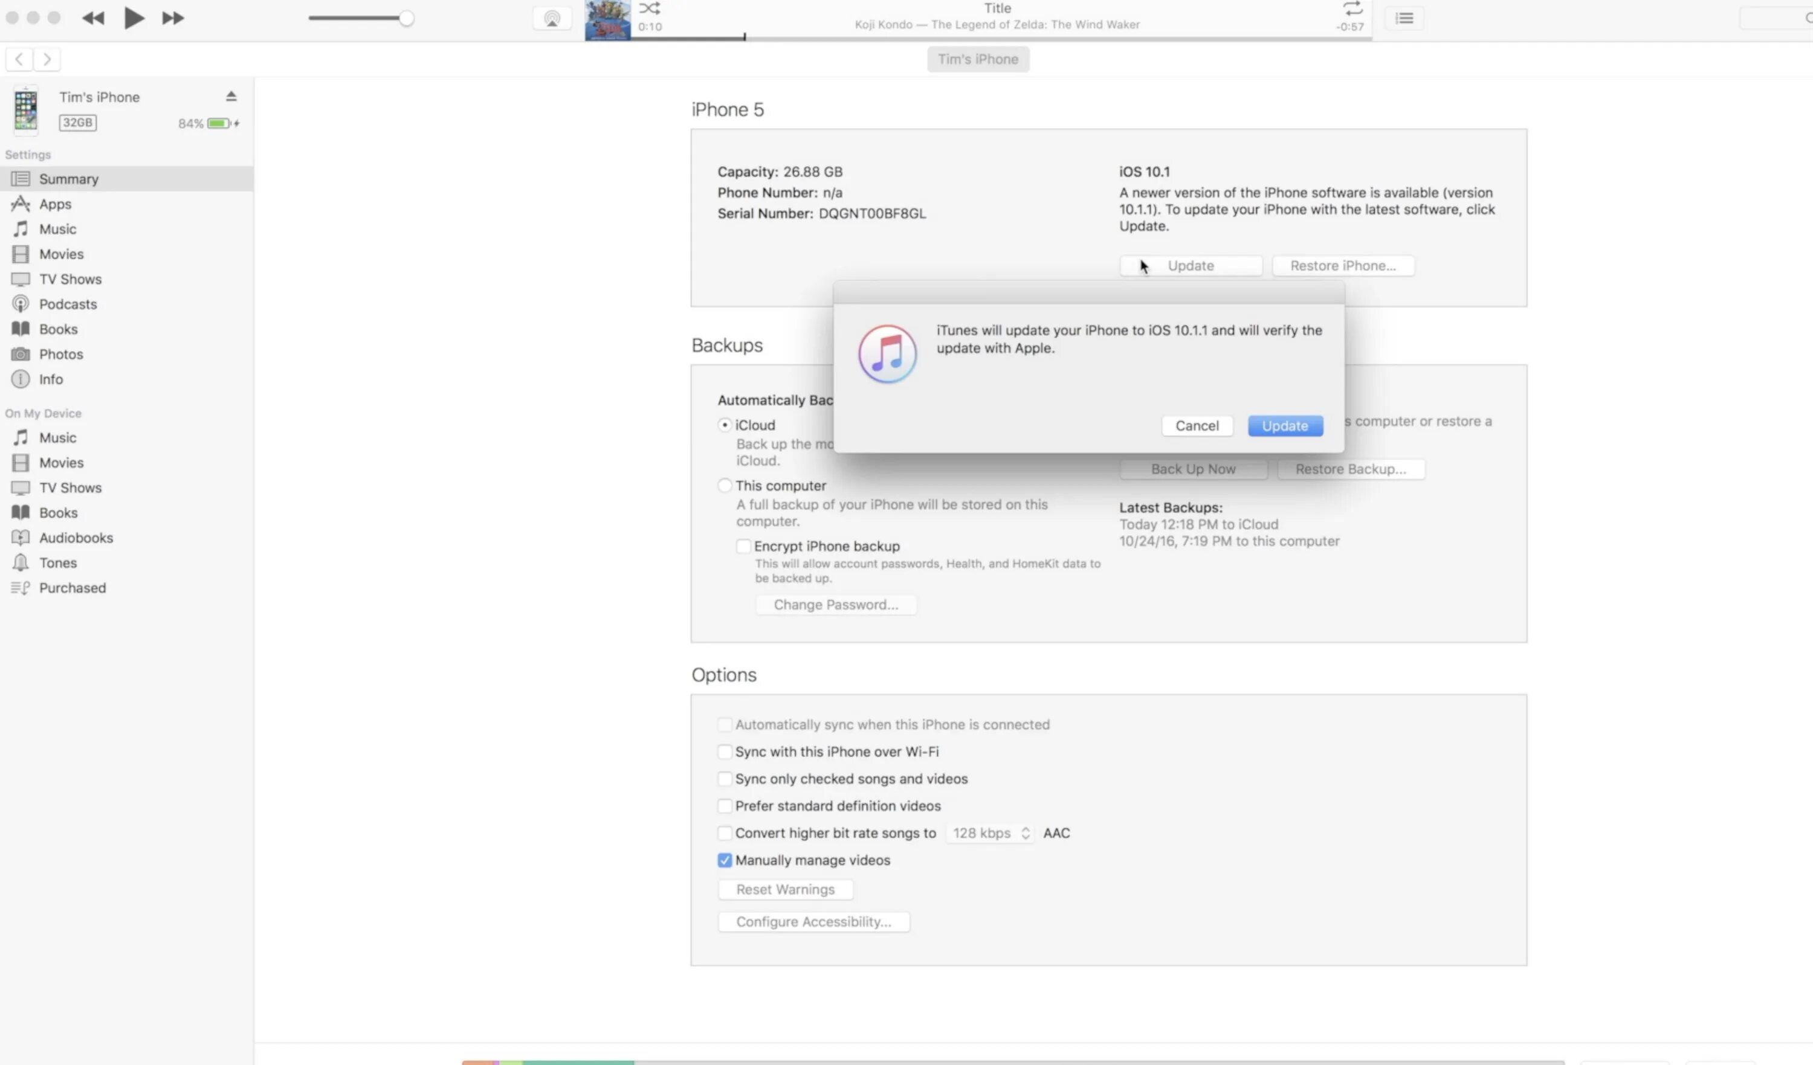Image resolution: width=1813 pixels, height=1065 pixels.
Task: Open the Up Next list icon
Action: 1404,19
